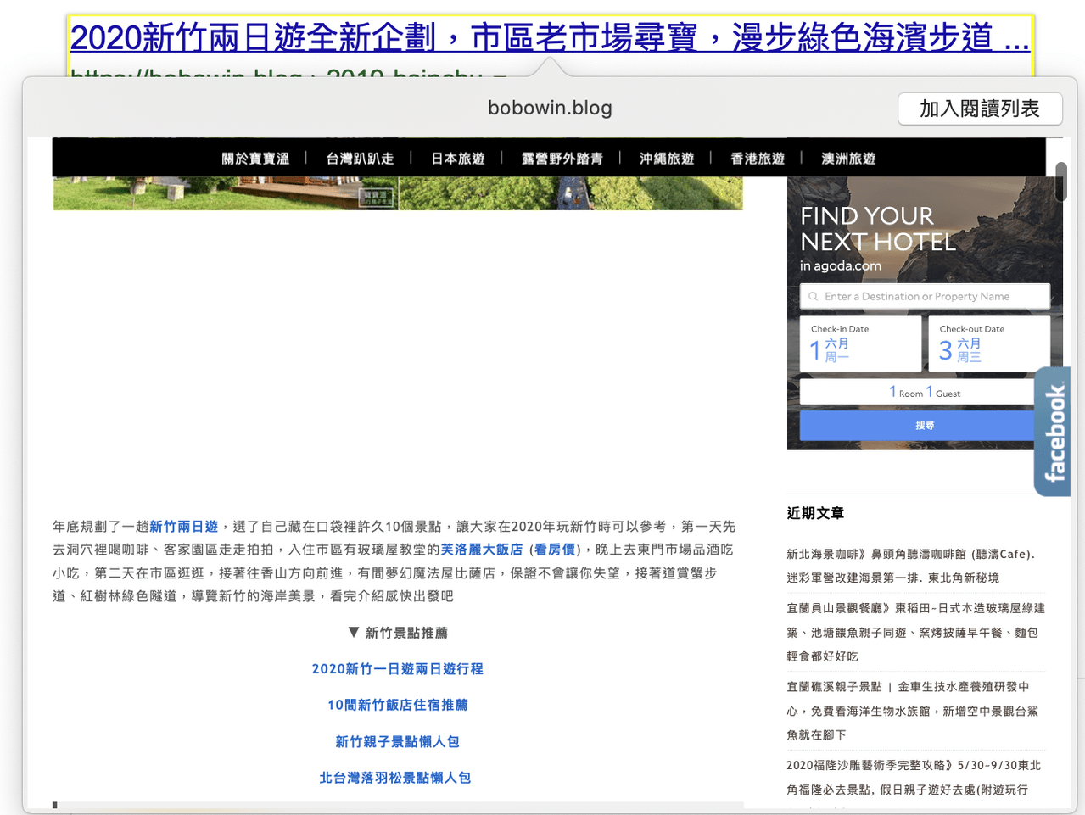Click the bobowin.blog domain title
Viewport: 1085px width, 815px height.
pyautogui.click(x=550, y=109)
